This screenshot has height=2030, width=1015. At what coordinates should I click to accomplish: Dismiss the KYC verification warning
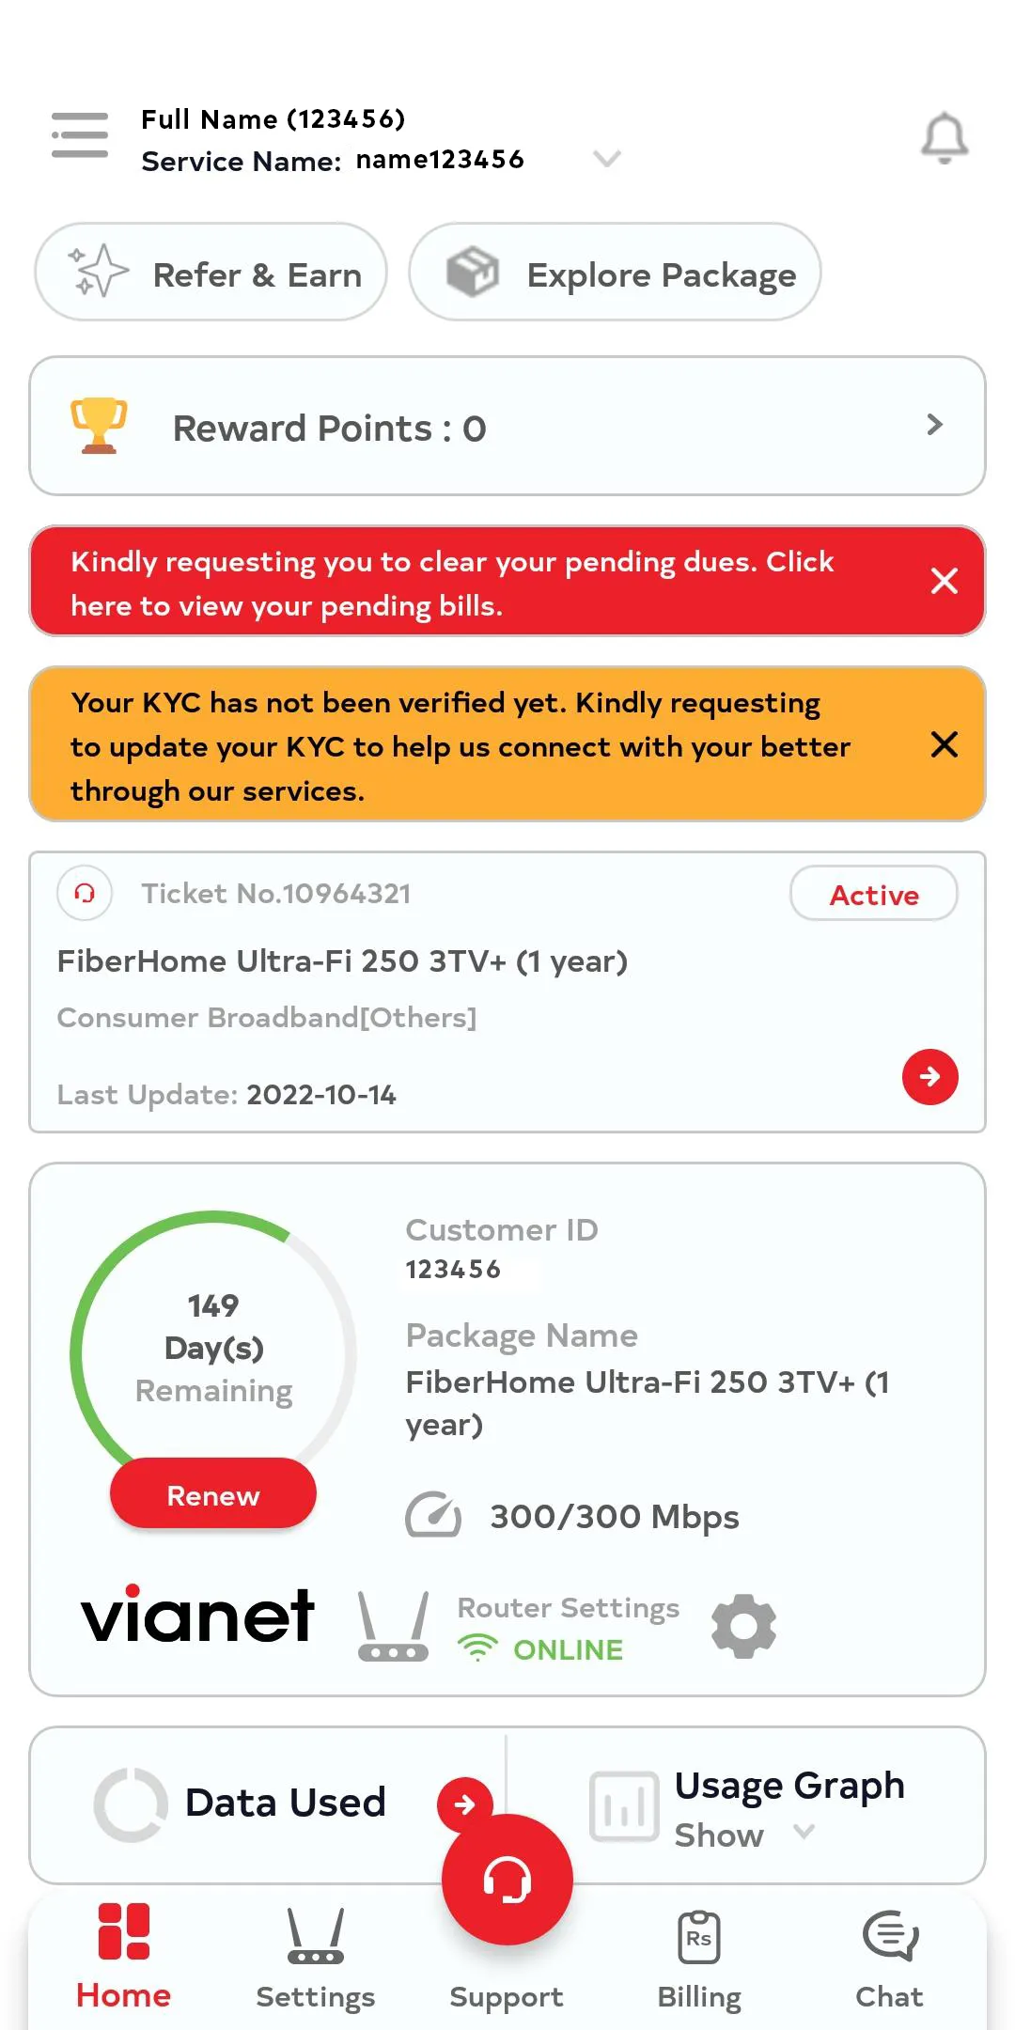[944, 744]
